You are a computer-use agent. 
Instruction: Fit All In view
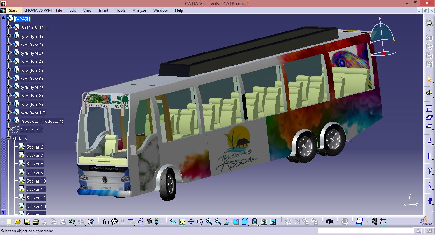coord(182,222)
